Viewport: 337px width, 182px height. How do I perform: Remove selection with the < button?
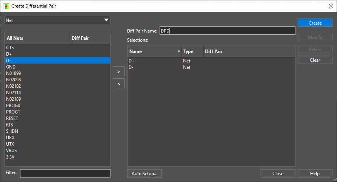(119, 84)
